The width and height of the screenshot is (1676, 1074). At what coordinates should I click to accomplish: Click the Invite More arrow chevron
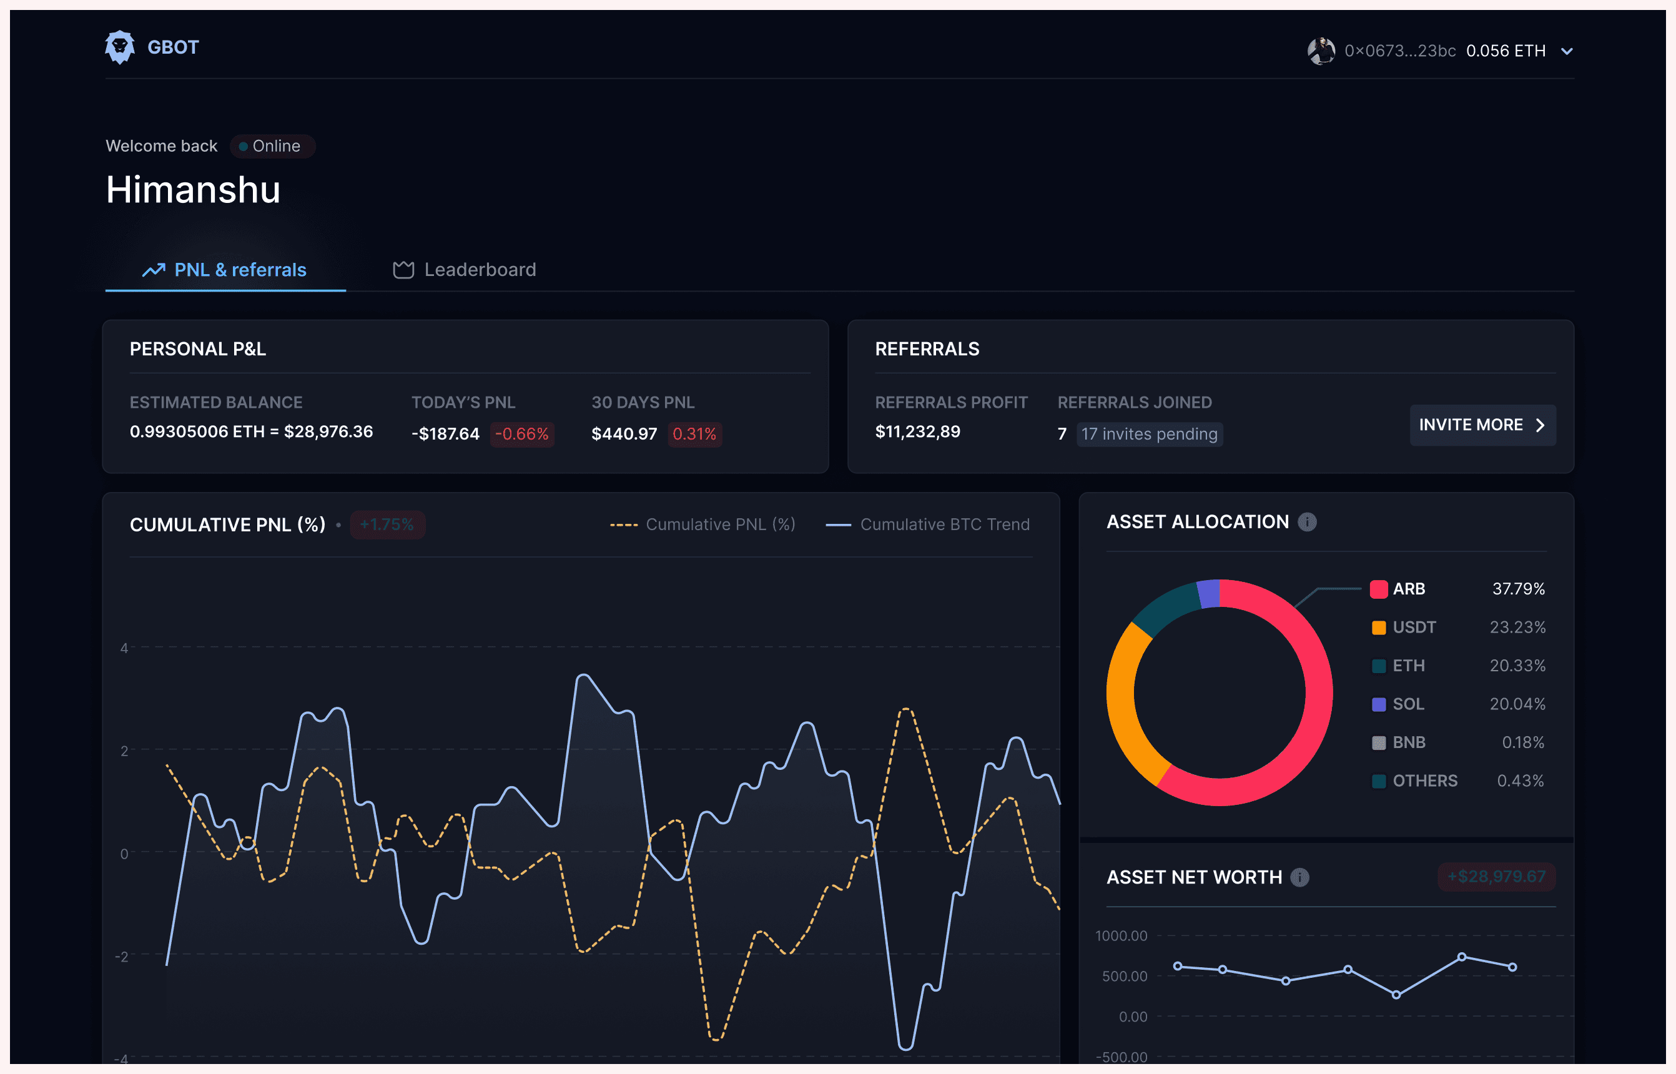tap(1540, 425)
